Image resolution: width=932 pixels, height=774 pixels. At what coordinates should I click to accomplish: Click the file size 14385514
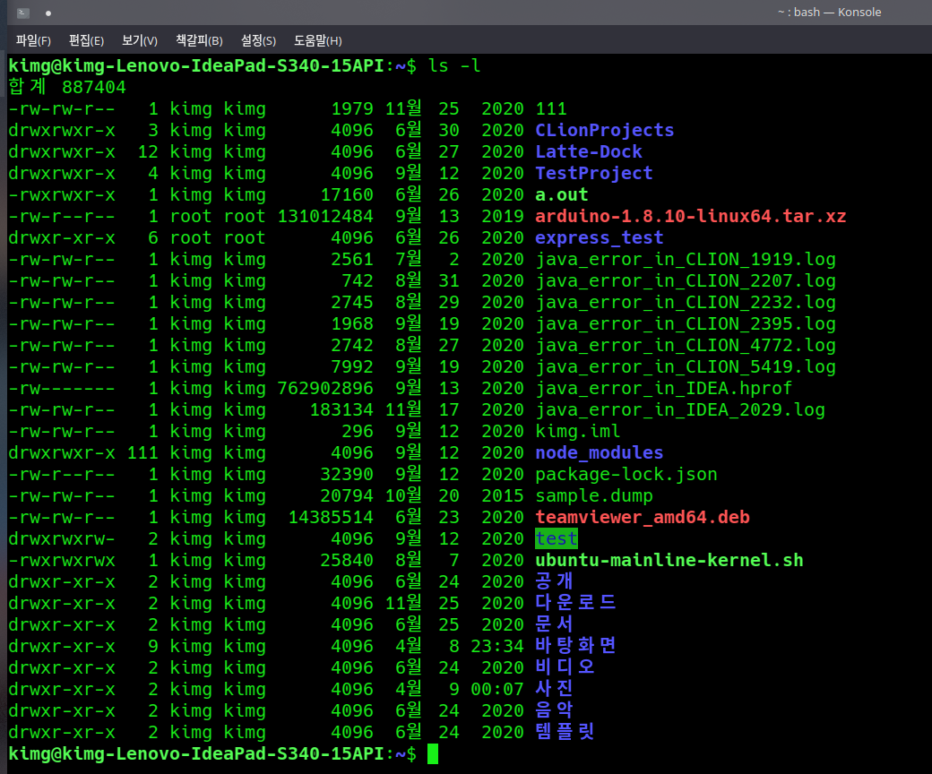point(331,518)
